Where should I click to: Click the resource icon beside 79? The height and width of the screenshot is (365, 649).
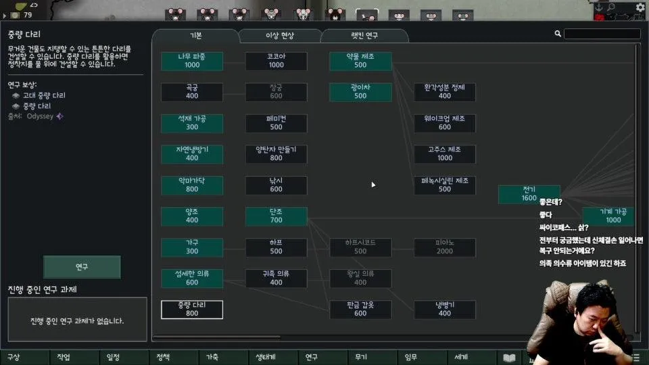coord(16,16)
